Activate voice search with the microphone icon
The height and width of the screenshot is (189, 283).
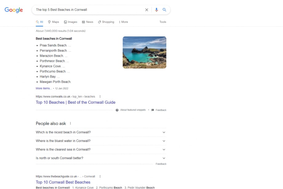tap(157, 10)
